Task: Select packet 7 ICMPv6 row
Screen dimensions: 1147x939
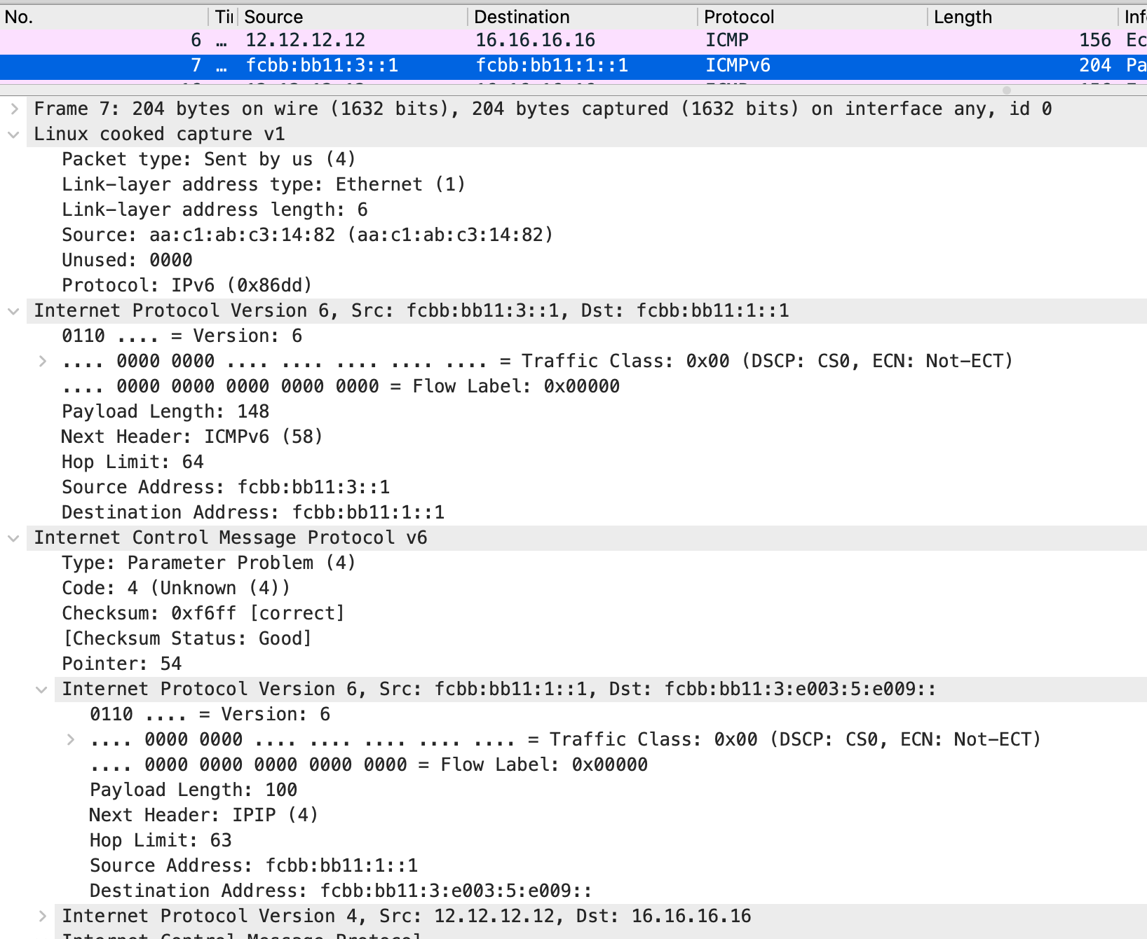Action: tap(573, 65)
